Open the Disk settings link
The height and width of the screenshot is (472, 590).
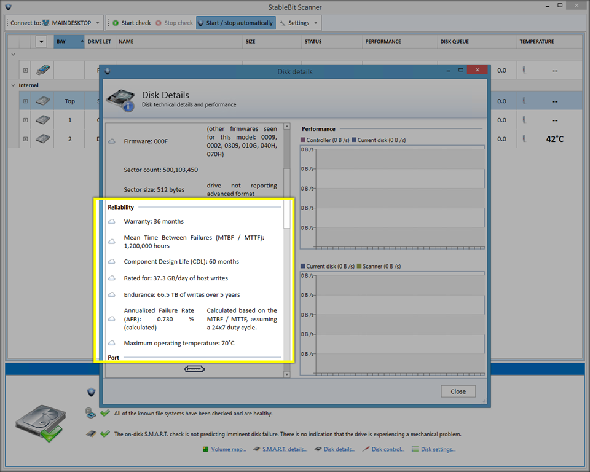[x=438, y=449]
